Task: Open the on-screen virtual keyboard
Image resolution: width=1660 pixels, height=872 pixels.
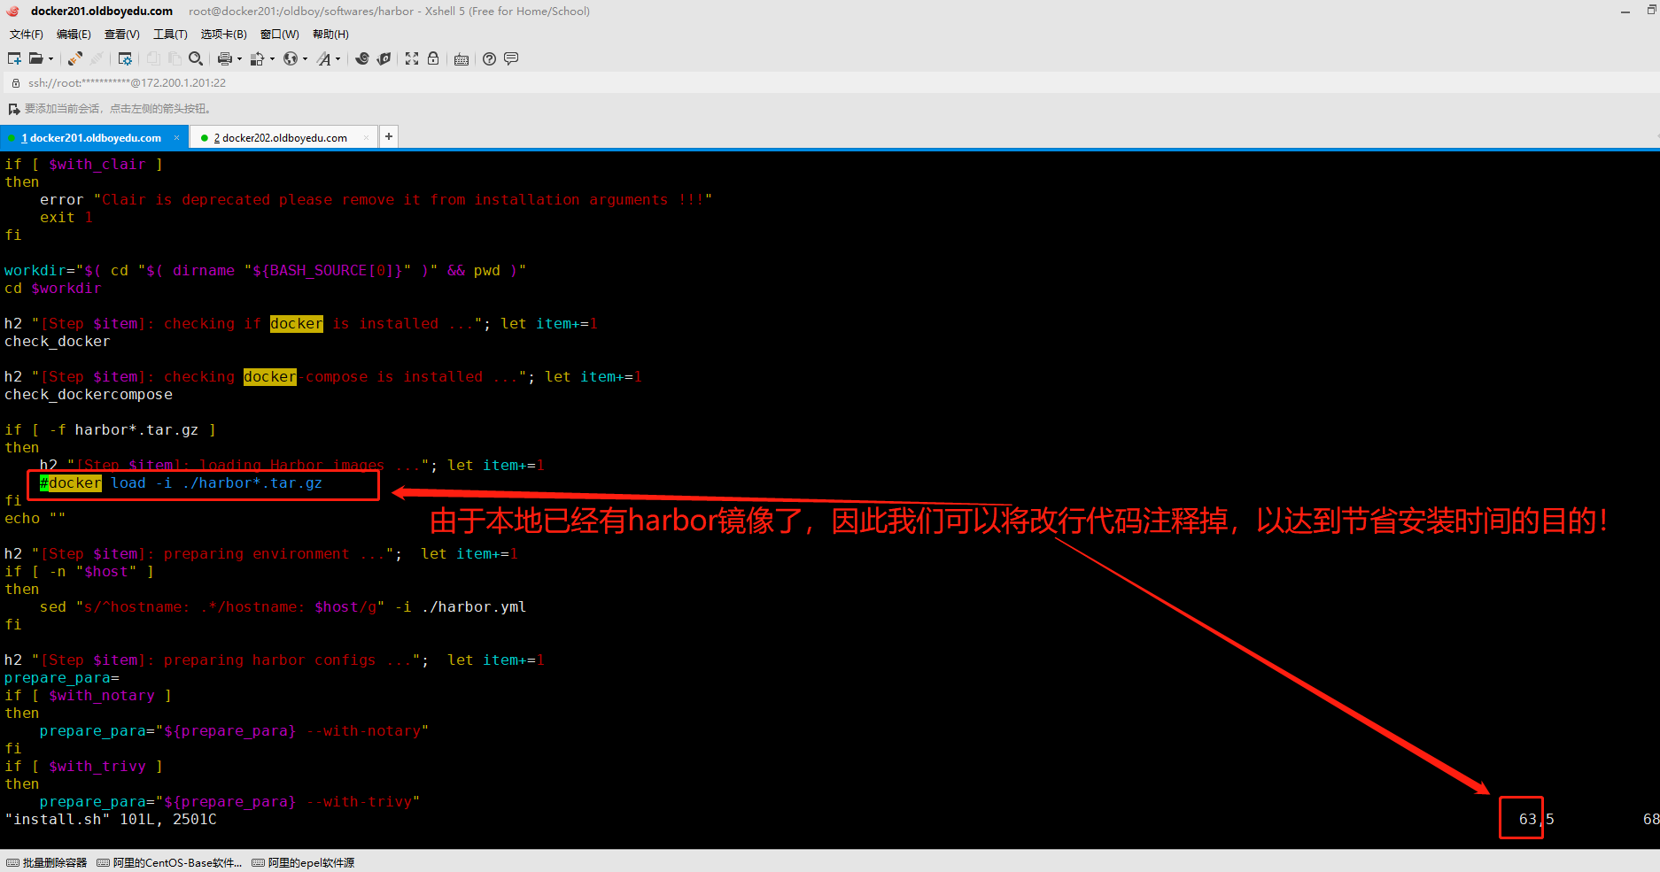Action: pos(462,58)
